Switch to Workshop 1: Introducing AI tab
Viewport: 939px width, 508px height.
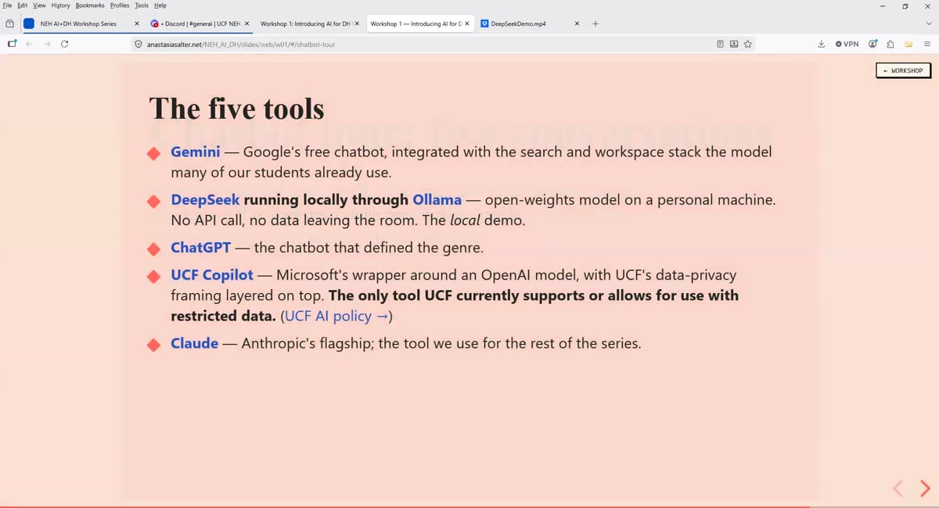click(310, 23)
